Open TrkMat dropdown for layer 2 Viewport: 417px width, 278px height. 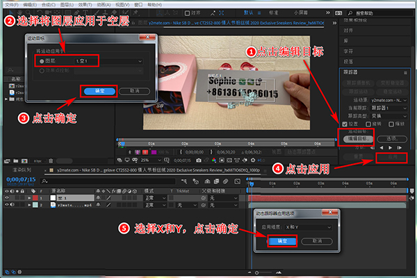pos(187,205)
